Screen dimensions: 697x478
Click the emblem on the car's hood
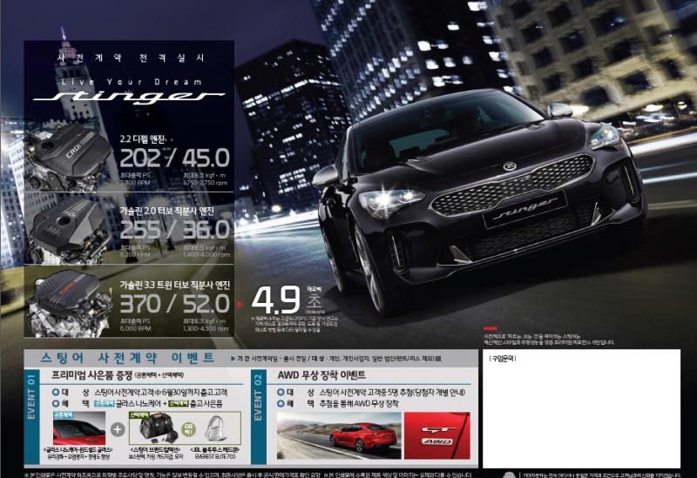tap(510, 166)
